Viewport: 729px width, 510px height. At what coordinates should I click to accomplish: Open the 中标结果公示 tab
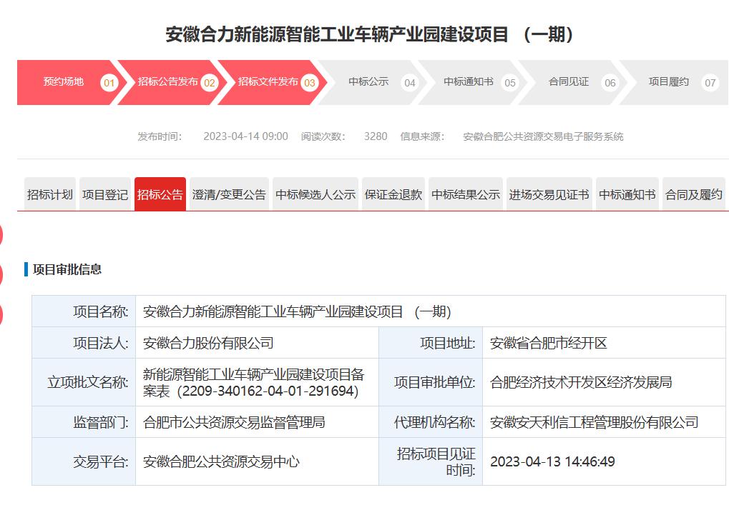[466, 194]
